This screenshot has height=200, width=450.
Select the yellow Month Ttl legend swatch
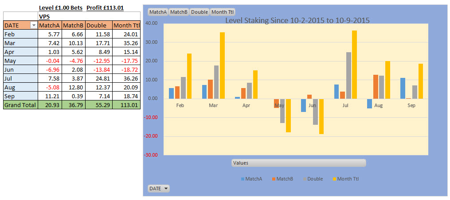(x=334, y=179)
